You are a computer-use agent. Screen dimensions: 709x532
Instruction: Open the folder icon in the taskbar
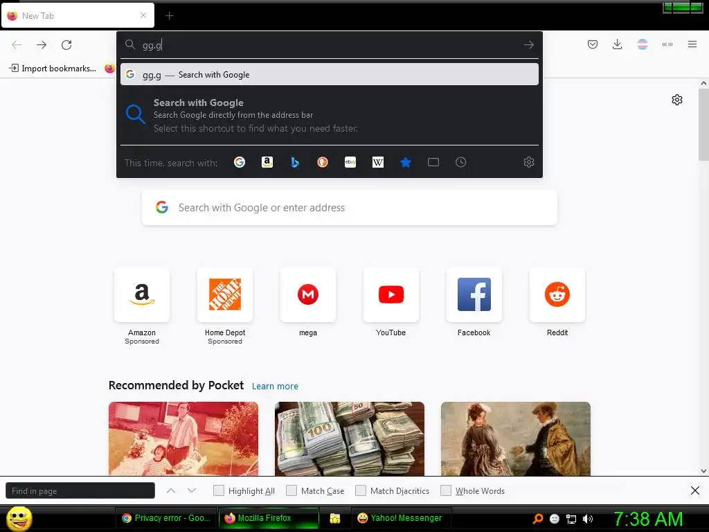pyautogui.click(x=335, y=518)
